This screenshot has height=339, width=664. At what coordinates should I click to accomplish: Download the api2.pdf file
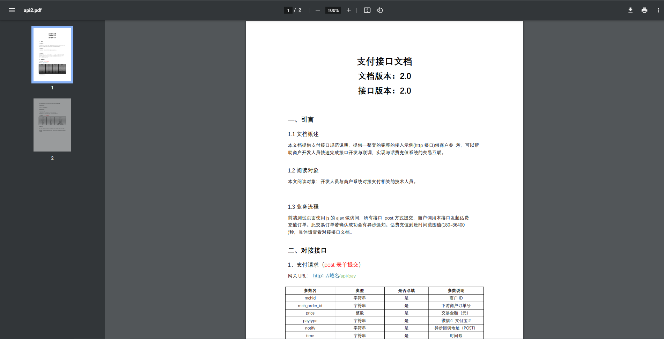(630, 10)
